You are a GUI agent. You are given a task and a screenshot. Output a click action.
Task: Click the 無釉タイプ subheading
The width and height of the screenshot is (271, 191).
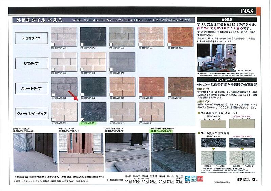coord(203,89)
